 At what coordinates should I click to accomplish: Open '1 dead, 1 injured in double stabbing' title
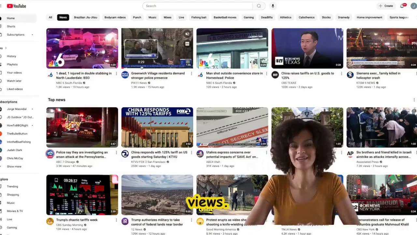tap(84, 75)
